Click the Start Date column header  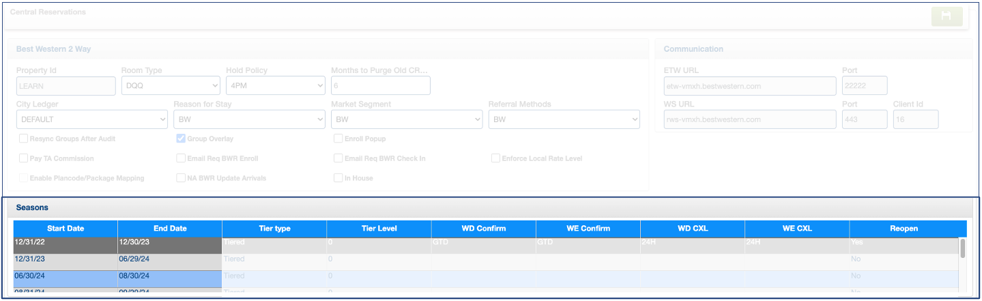point(66,229)
